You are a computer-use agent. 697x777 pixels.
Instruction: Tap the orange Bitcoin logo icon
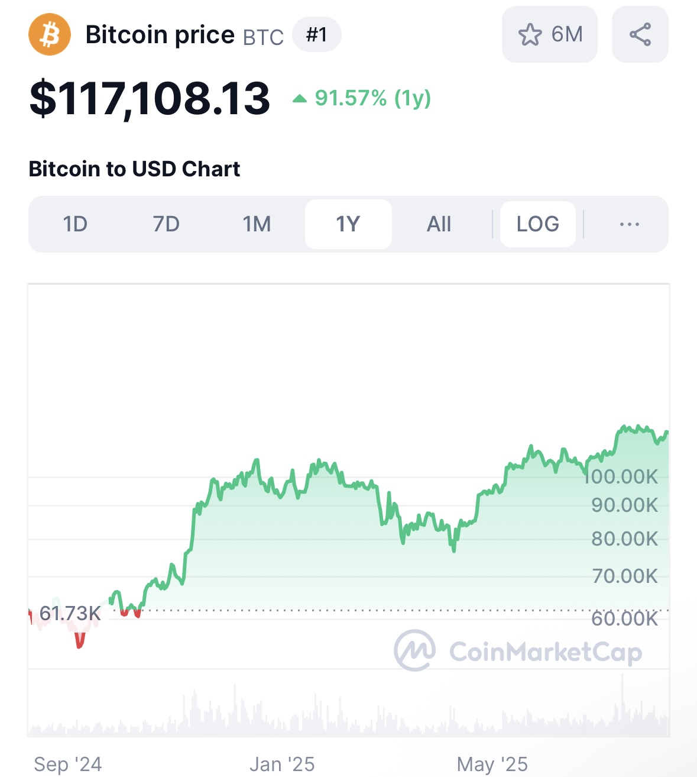pyautogui.click(x=50, y=34)
